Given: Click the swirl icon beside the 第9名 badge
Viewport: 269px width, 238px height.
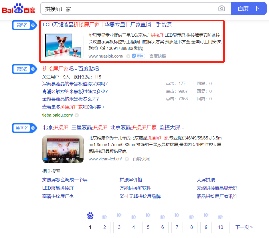Looking at the screenshot, I should (33, 69).
